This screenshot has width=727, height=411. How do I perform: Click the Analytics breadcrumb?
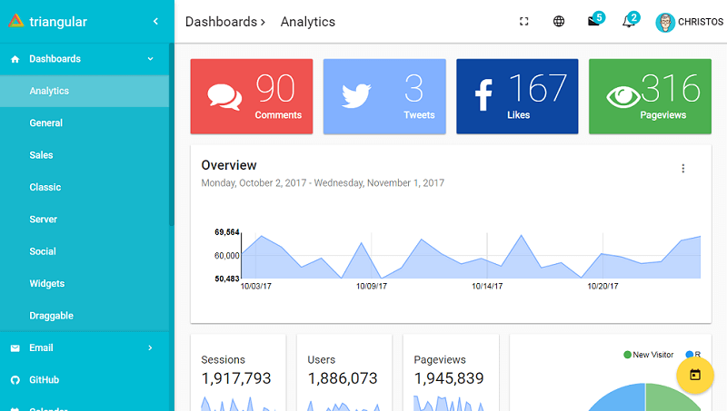click(308, 22)
